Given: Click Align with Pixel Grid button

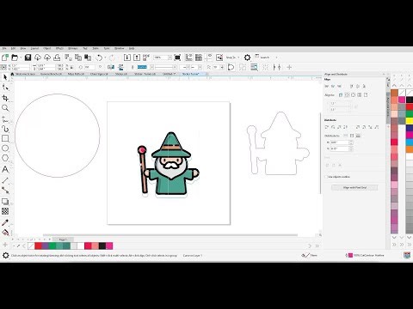Looking at the screenshot, I should tap(354, 188).
